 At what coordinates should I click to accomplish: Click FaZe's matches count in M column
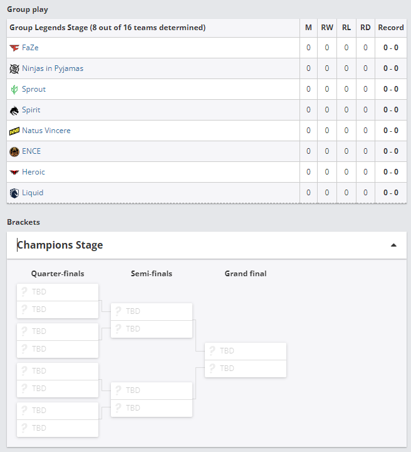point(308,48)
